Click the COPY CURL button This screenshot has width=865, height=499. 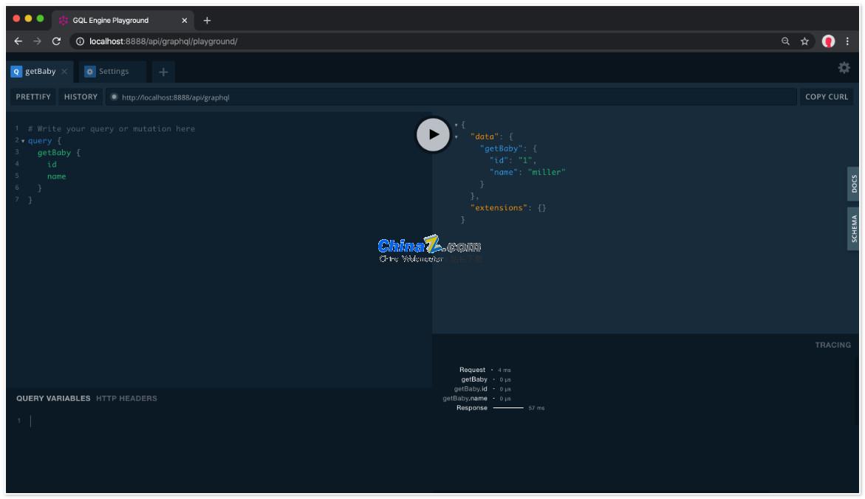(x=826, y=97)
